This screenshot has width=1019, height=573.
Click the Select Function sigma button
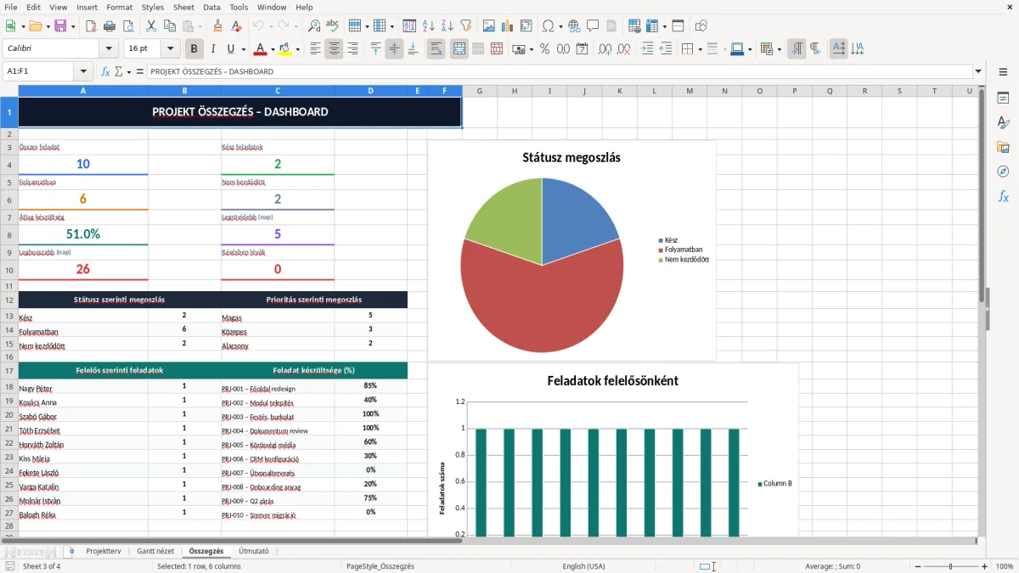coord(119,71)
